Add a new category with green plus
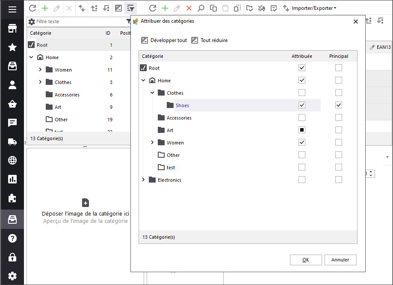The height and width of the screenshot is (285, 393). point(45,8)
